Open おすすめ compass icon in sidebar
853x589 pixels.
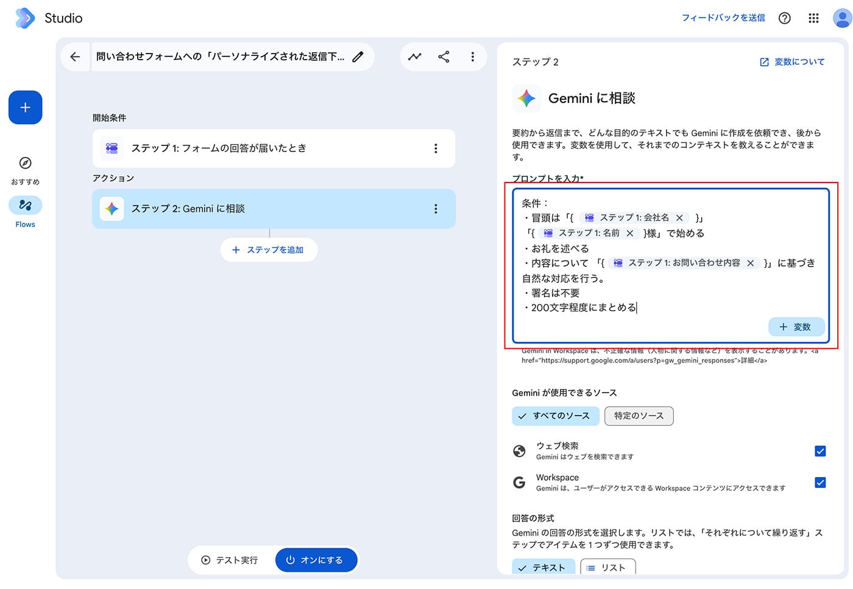[26, 163]
